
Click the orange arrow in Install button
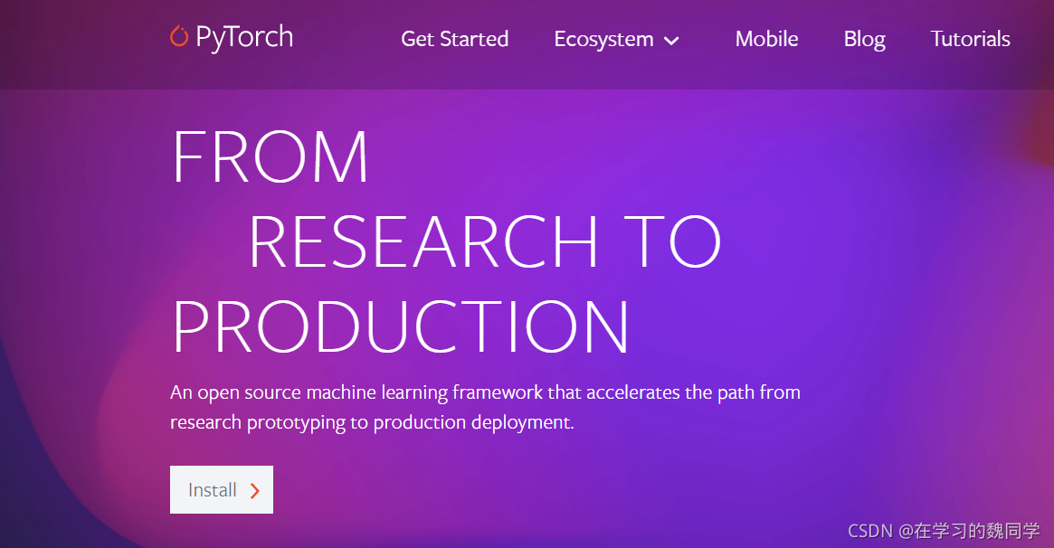click(255, 491)
